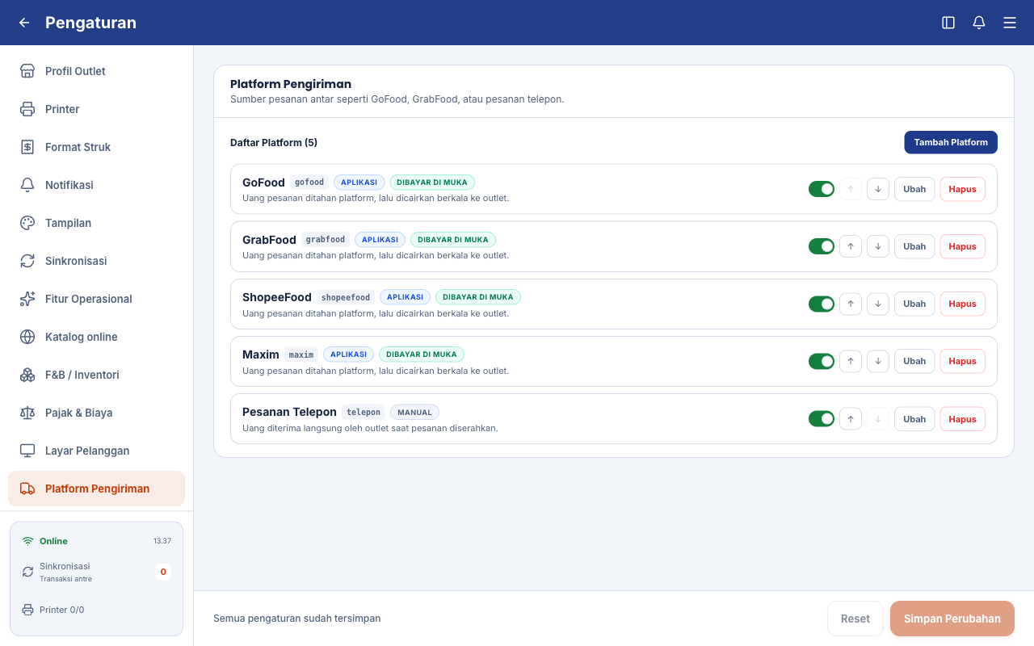Delete ShopeeFood with the Hapus button
1034x646 pixels.
click(962, 304)
